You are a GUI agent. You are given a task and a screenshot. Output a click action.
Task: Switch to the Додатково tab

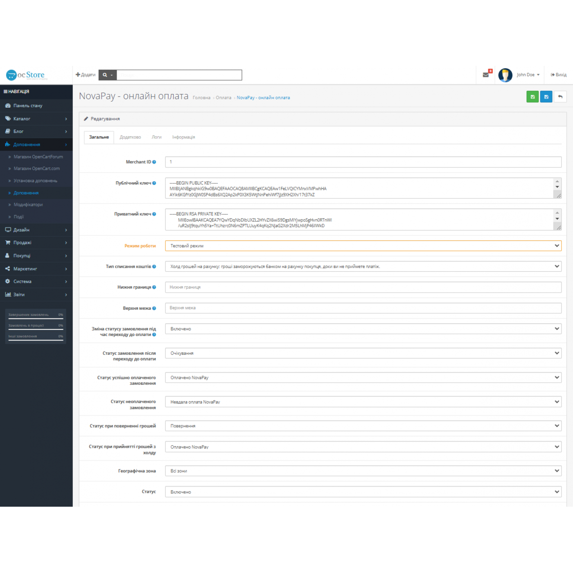point(130,137)
